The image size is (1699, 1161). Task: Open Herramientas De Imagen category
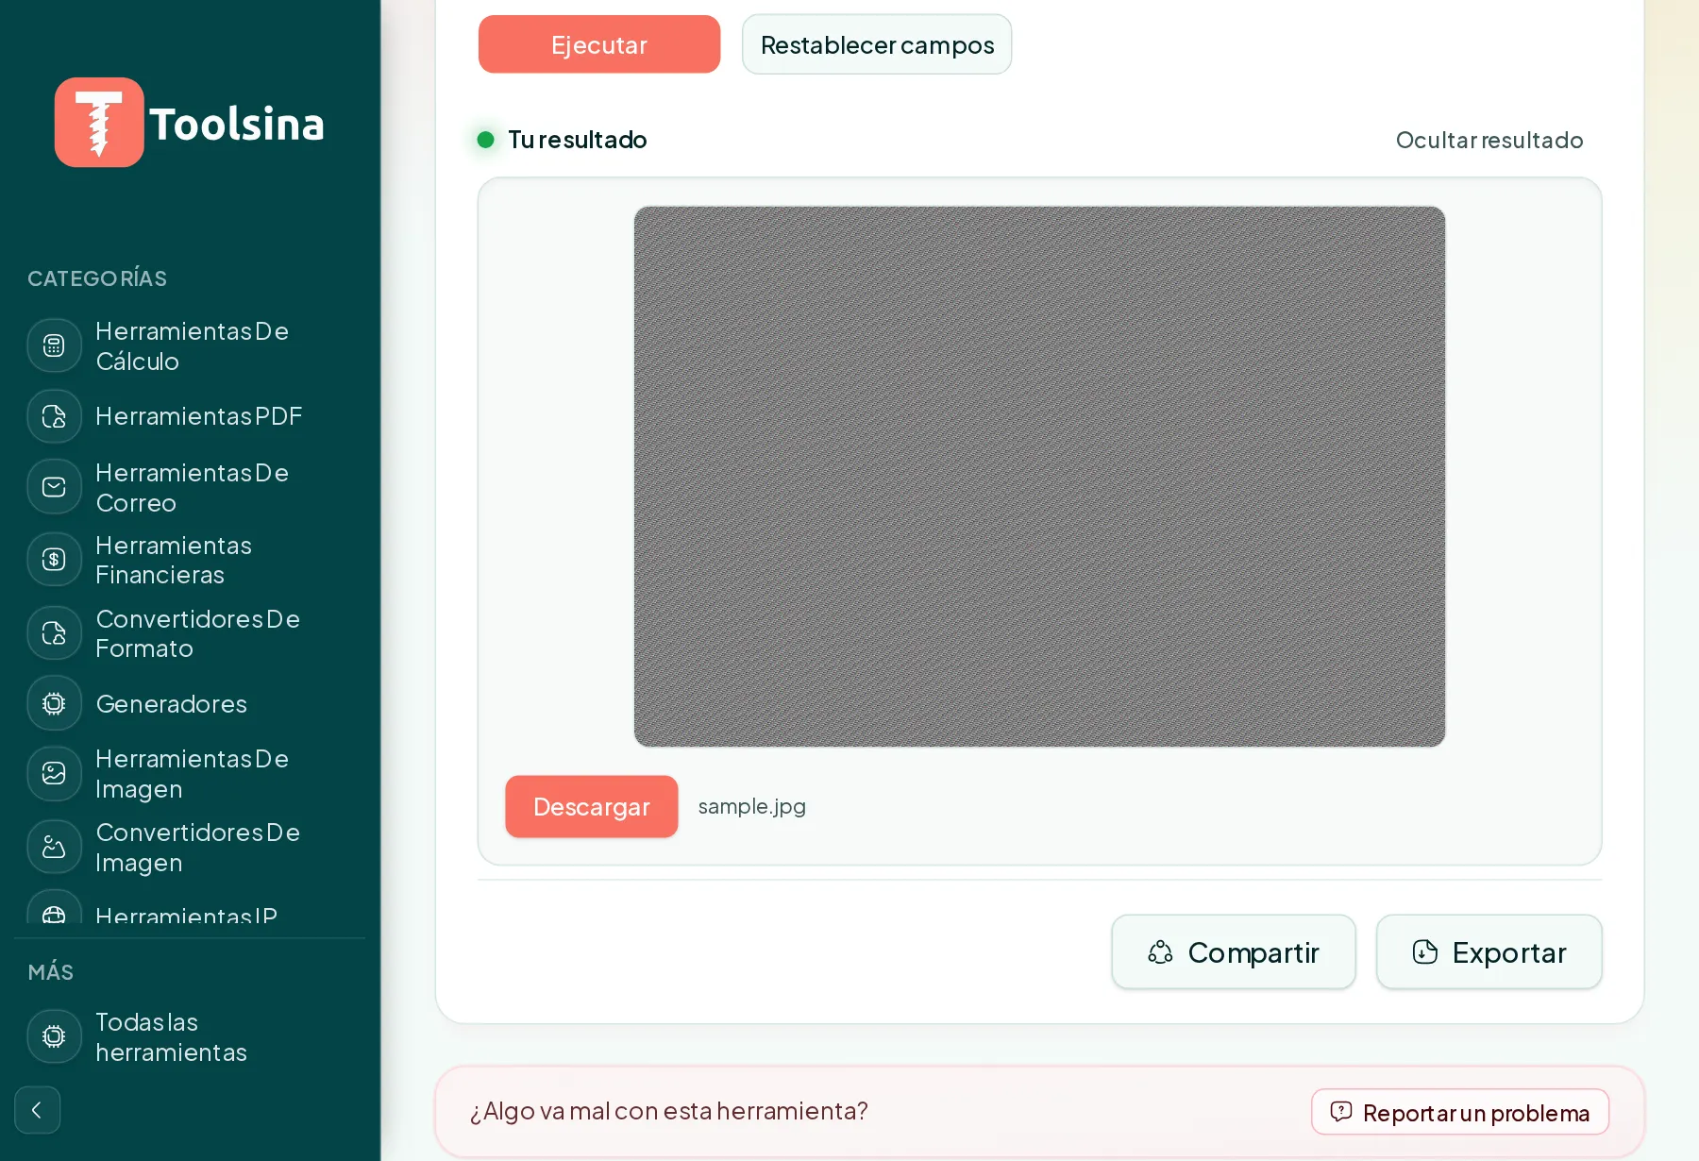(x=192, y=773)
